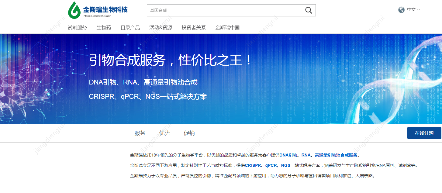The height and width of the screenshot is (193, 442).
Task: Open the CRISPR link
Action: (253, 166)
